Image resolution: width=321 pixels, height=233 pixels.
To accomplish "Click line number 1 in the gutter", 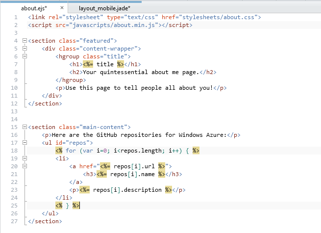I will click(x=16, y=17).
